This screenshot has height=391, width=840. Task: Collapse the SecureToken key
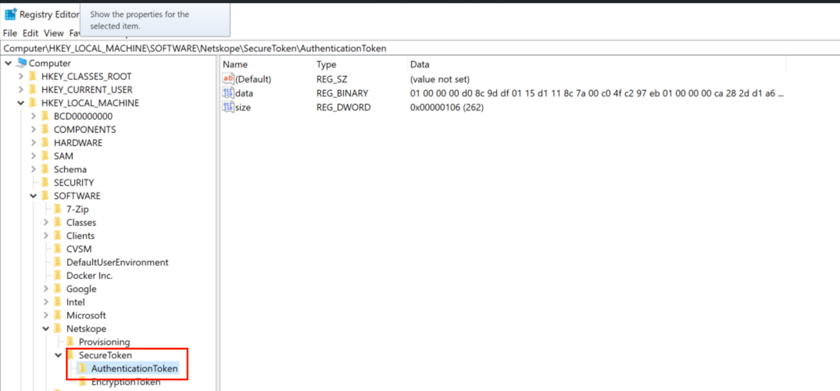tap(58, 355)
